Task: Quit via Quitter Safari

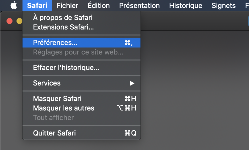Action: coord(54,133)
